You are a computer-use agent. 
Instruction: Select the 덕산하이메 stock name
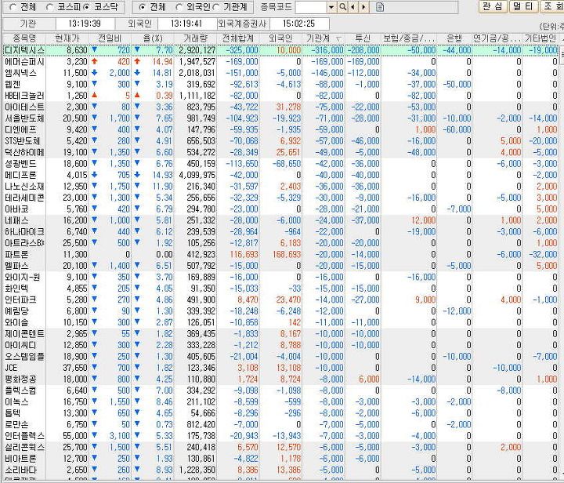24,152
